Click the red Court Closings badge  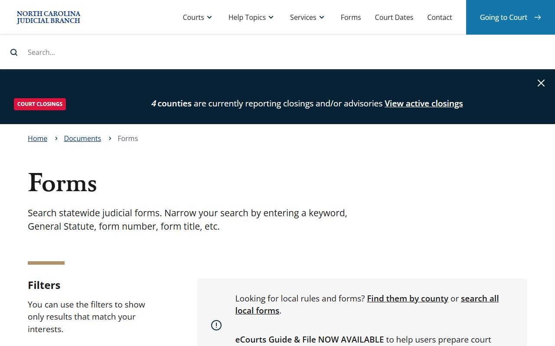click(40, 104)
